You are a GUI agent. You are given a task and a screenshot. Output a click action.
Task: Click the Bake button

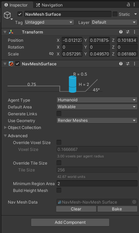[117, 209]
